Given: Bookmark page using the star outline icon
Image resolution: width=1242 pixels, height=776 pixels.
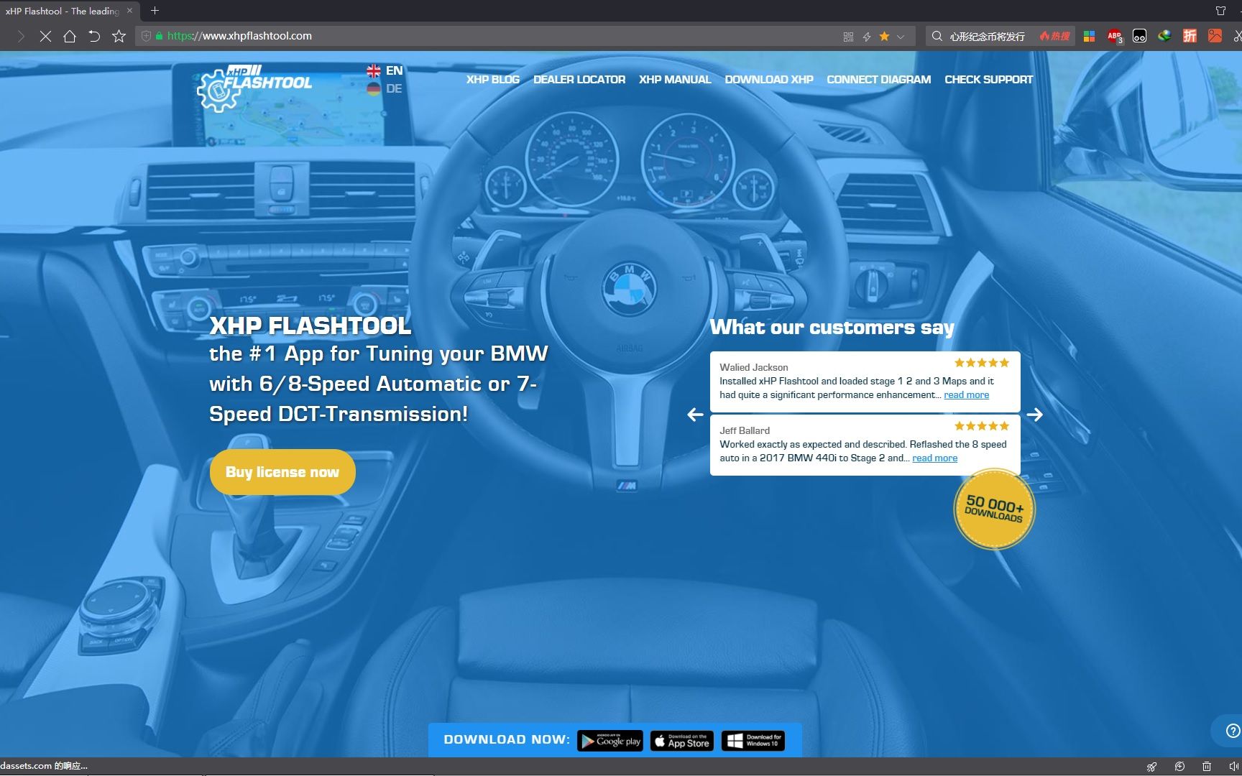Looking at the screenshot, I should [119, 36].
